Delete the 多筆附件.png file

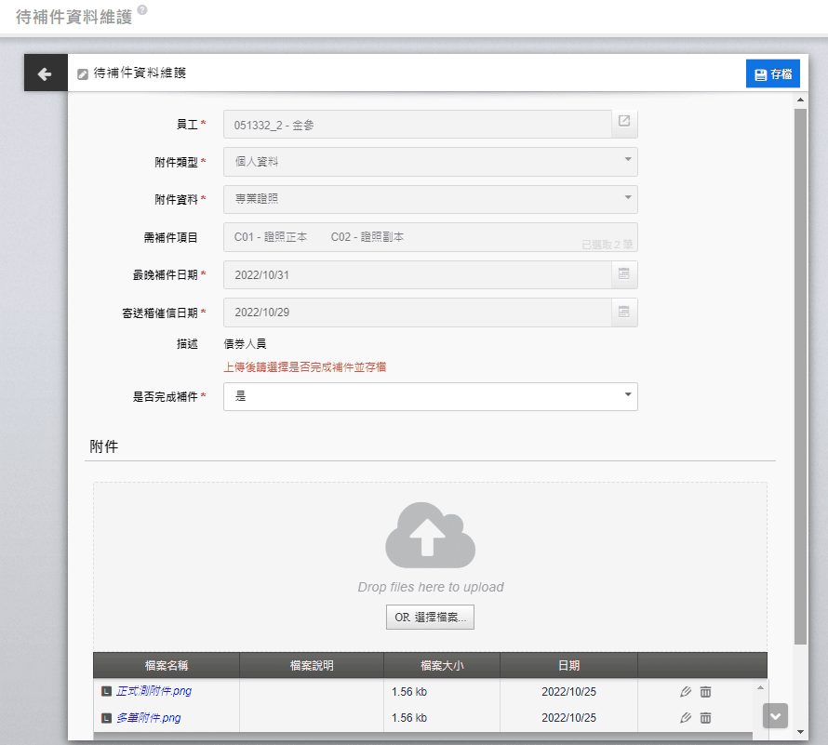click(x=706, y=717)
